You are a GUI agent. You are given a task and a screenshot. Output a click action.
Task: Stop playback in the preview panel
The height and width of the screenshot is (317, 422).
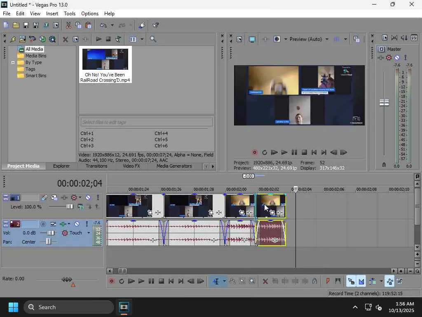tap(304, 152)
